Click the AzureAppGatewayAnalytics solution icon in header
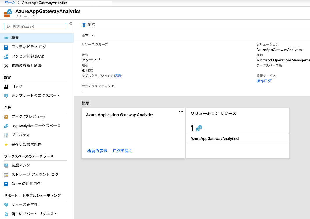The image size is (310, 219). [8, 13]
